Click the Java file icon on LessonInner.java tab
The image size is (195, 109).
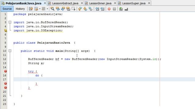pyautogui.click(x=87, y=3)
